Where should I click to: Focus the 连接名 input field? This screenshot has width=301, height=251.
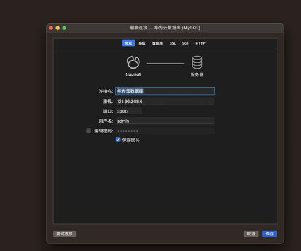pos(165,91)
